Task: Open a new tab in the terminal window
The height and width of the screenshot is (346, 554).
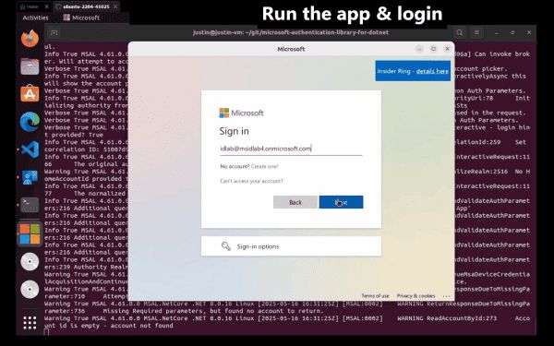Action: [54, 33]
